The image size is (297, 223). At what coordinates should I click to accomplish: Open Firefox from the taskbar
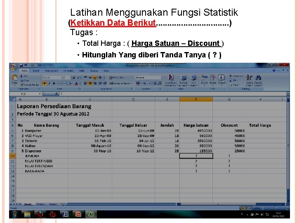[x=40, y=214]
